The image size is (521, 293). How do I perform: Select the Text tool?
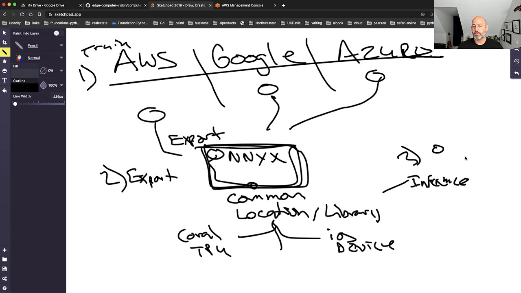click(4, 81)
